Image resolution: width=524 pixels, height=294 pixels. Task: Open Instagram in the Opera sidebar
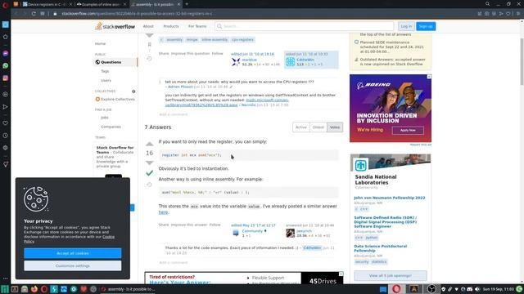click(x=6, y=78)
